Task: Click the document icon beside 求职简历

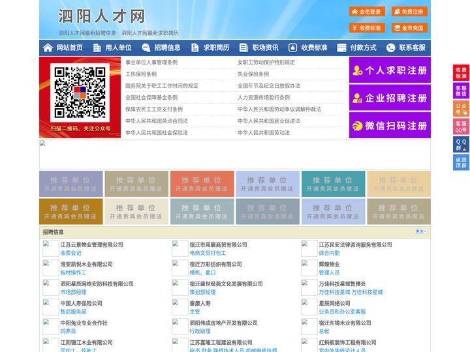Action: (x=195, y=48)
